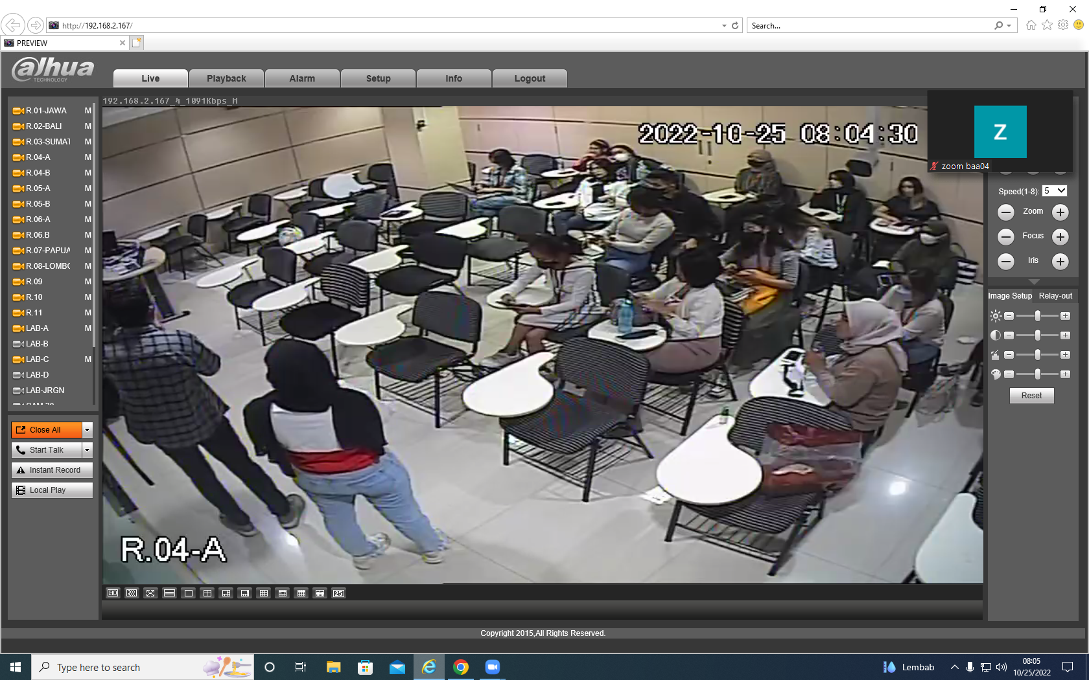The height and width of the screenshot is (680, 1089).
Task: Open the iris with Iris plus button
Action: click(x=1060, y=261)
